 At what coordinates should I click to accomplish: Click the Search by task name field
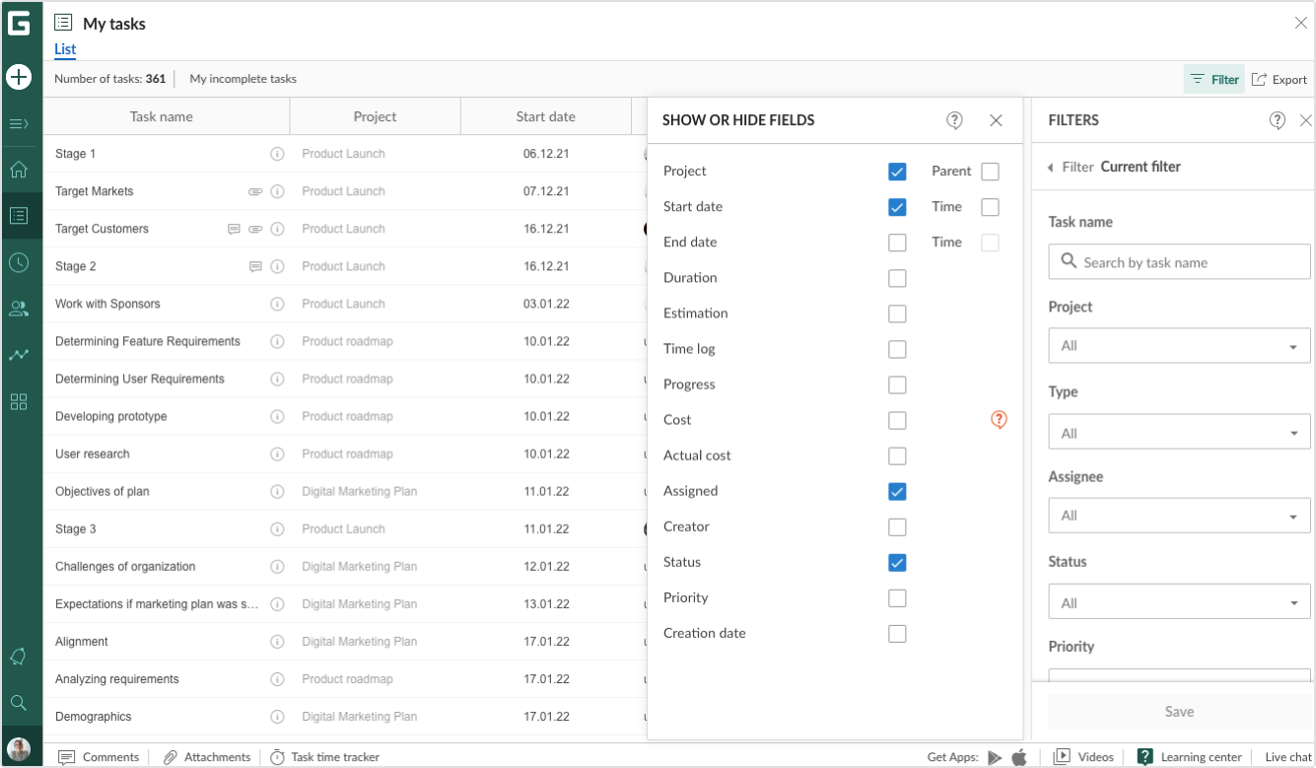pyautogui.click(x=1179, y=261)
